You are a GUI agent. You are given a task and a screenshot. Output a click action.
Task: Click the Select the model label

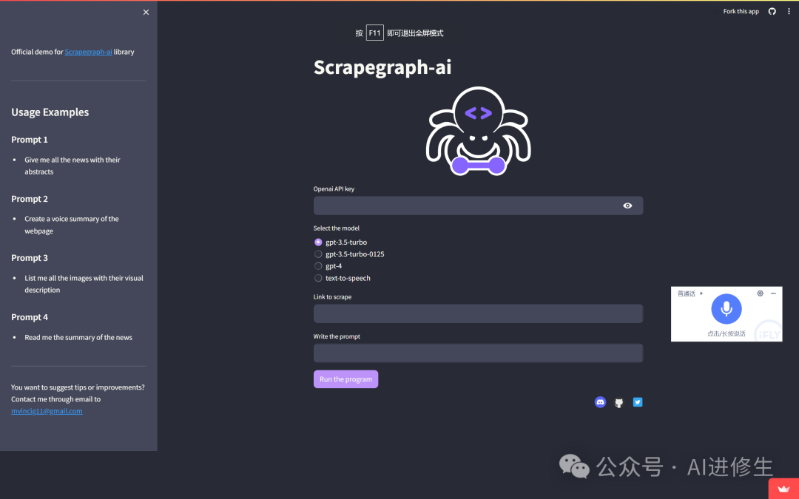coord(337,228)
